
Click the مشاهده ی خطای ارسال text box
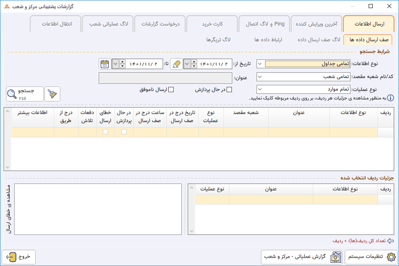[98, 209]
